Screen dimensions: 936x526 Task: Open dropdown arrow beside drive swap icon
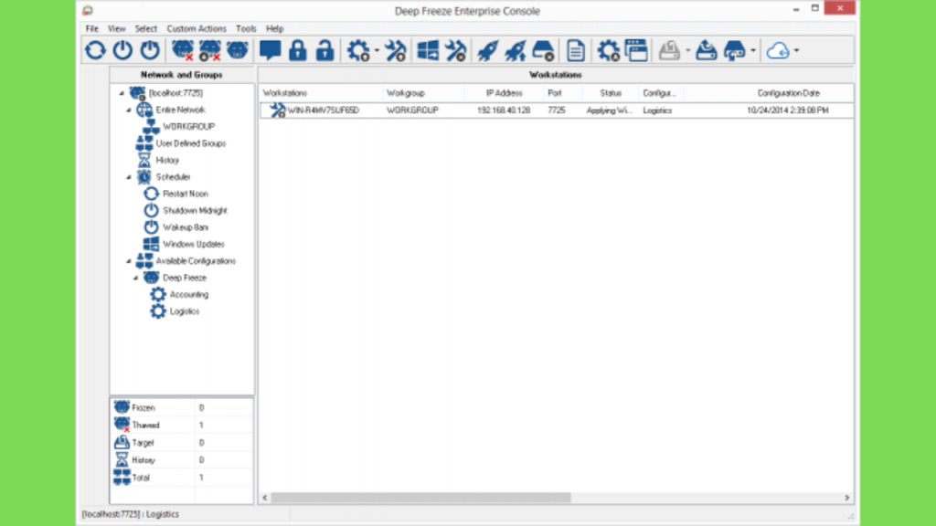click(x=753, y=51)
